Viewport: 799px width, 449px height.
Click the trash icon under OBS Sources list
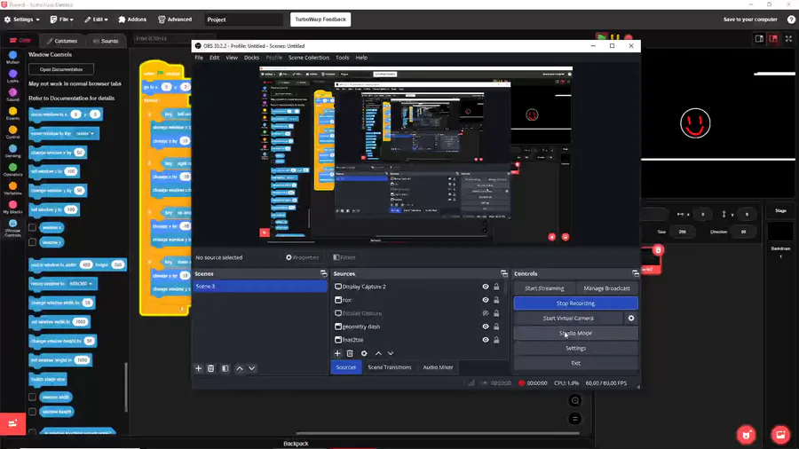(x=350, y=353)
